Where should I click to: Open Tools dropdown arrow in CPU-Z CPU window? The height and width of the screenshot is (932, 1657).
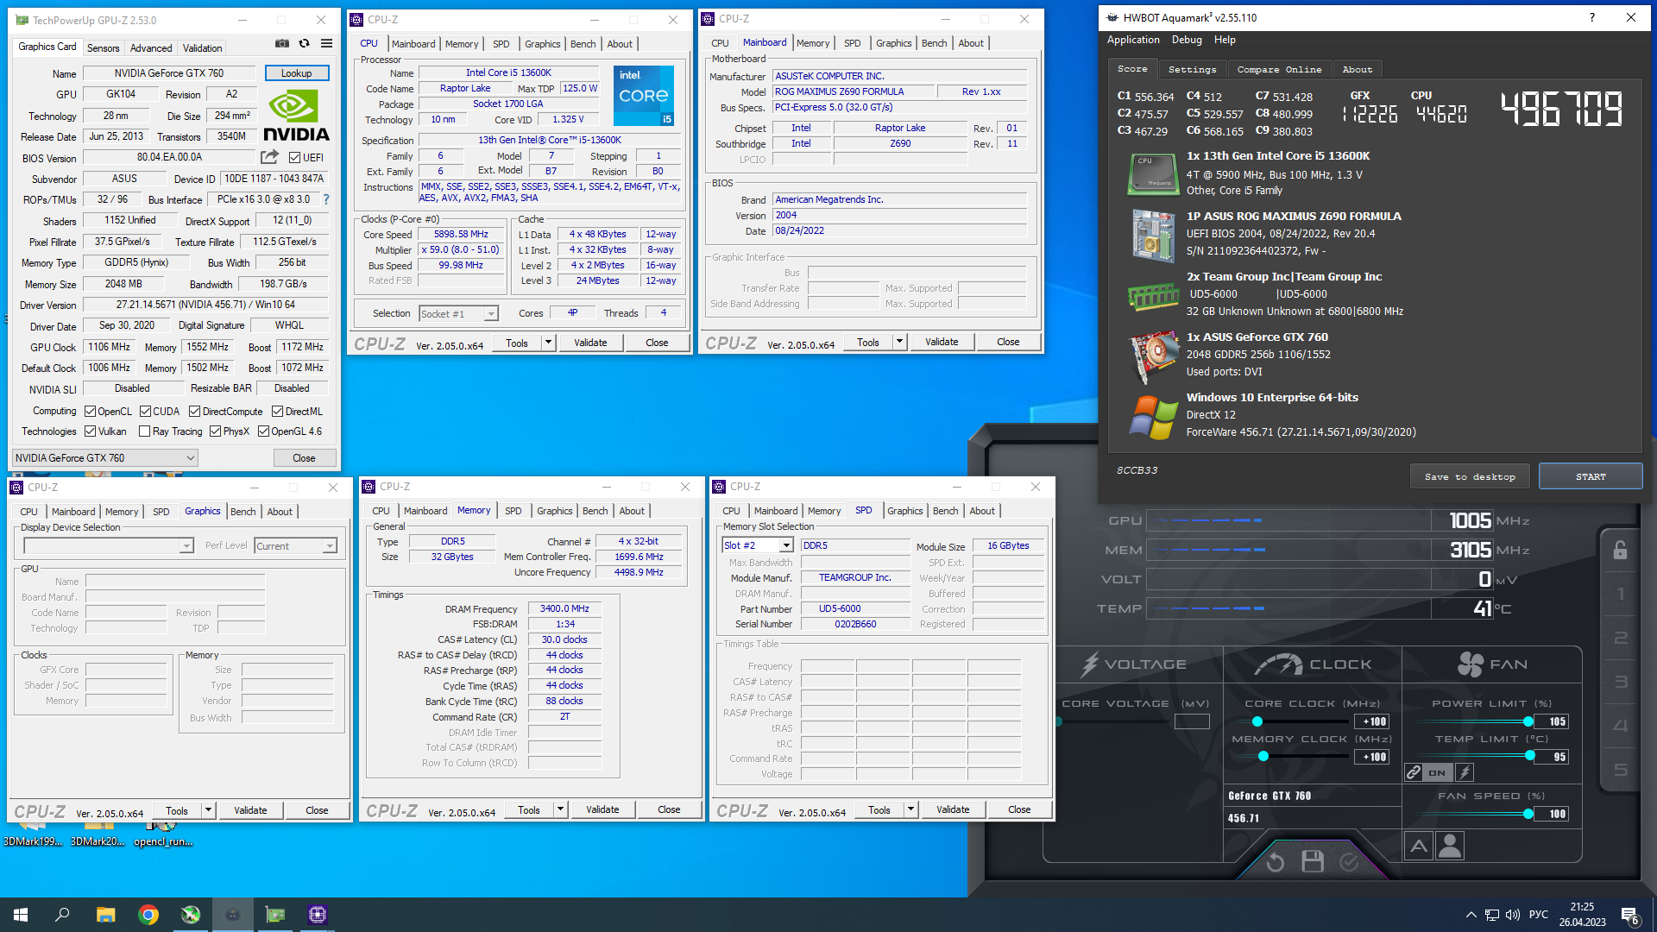547,343
